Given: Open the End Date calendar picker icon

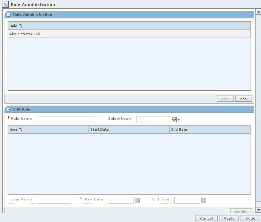Looking at the screenshot, I should click(204, 200).
